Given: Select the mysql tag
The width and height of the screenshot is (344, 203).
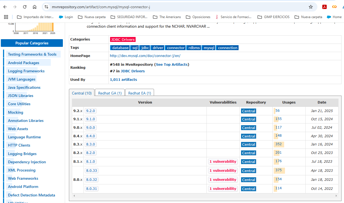Looking at the screenshot, I should tap(209, 48).
